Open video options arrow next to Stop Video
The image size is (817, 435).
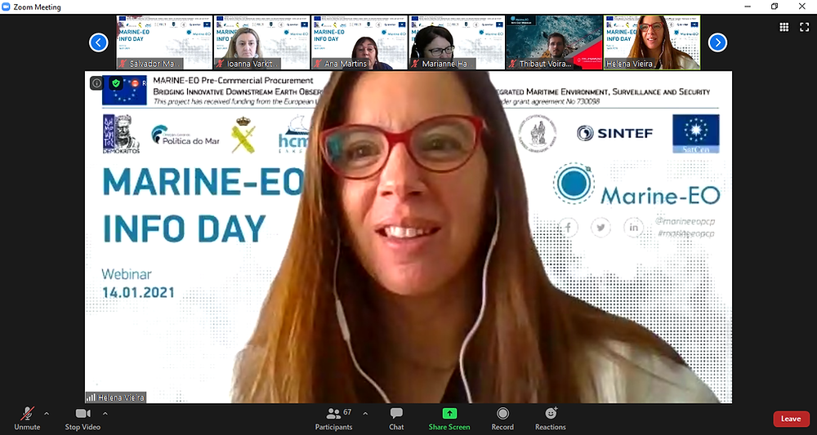[x=105, y=414]
